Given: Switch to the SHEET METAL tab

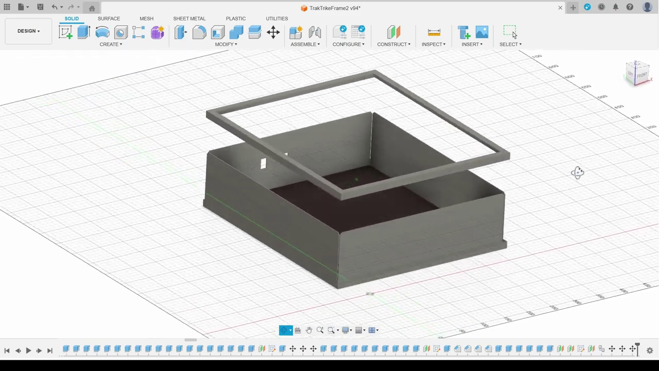Looking at the screenshot, I should (x=189, y=19).
